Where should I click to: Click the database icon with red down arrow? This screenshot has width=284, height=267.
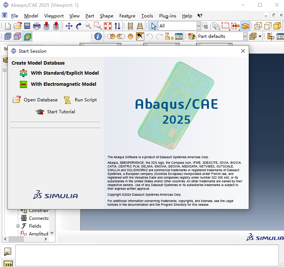(46, 26)
